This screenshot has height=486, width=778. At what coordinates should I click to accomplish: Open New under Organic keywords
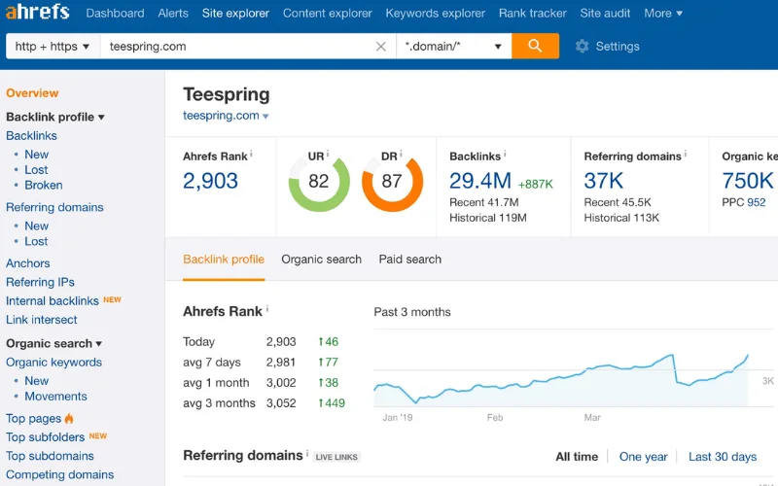37,381
